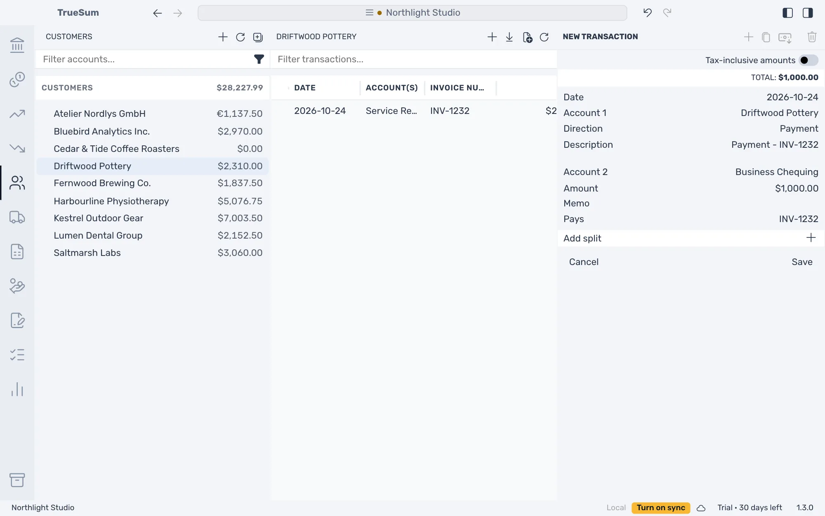Click the redo arrow icon
Screen dimensions: 825x516
point(667,13)
